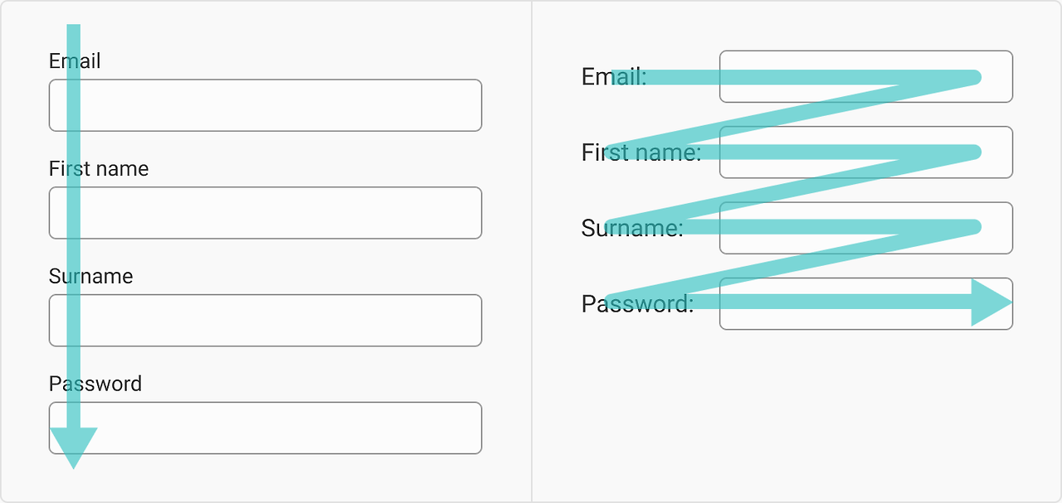Click the "Surname" label without a colon

coord(90,276)
